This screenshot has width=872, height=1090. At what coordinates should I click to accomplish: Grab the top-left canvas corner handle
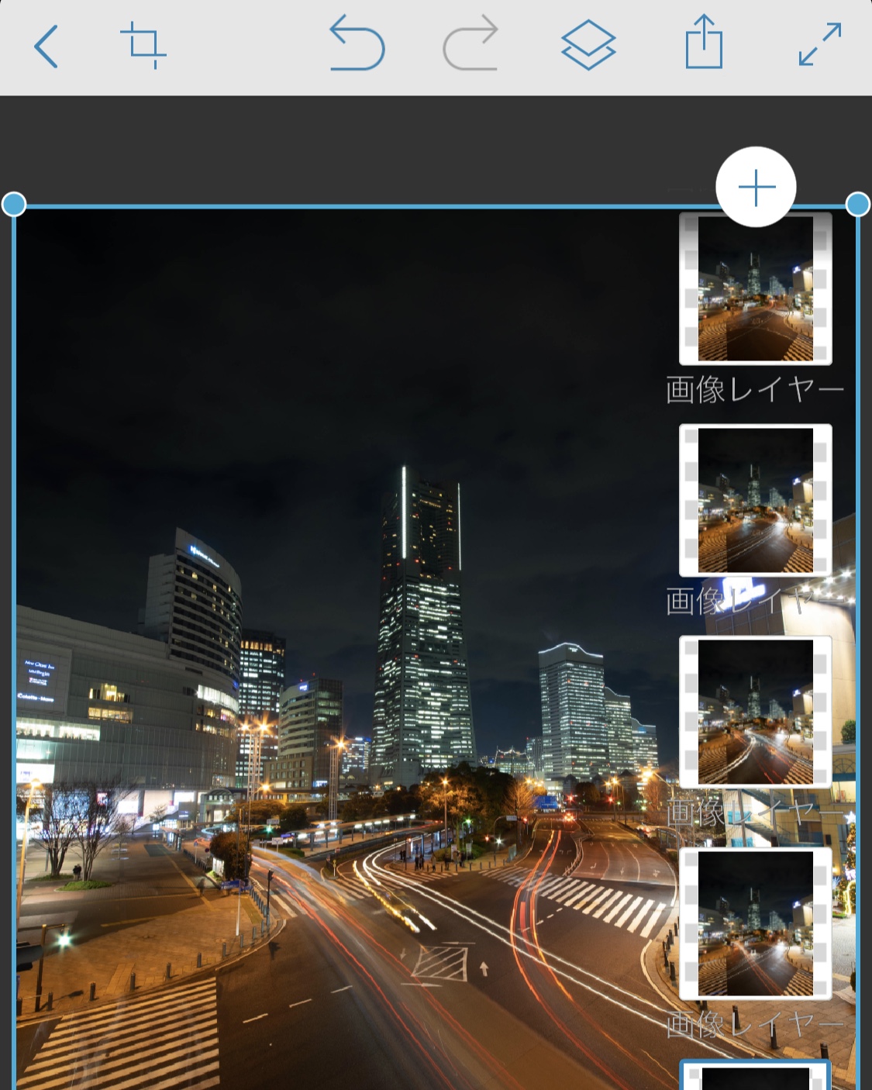(x=14, y=205)
